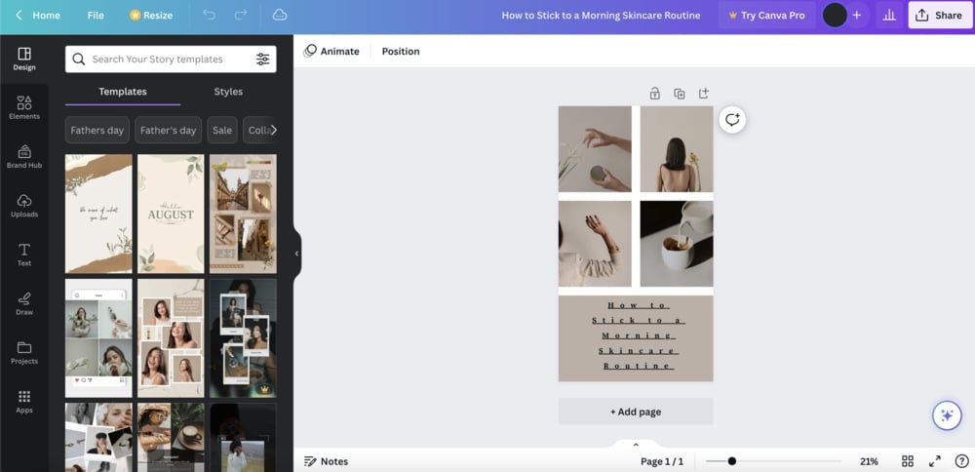The width and height of the screenshot is (975, 472).
Task: Select the architecture collage template thumbnail
Action: (x=243, y=214)
